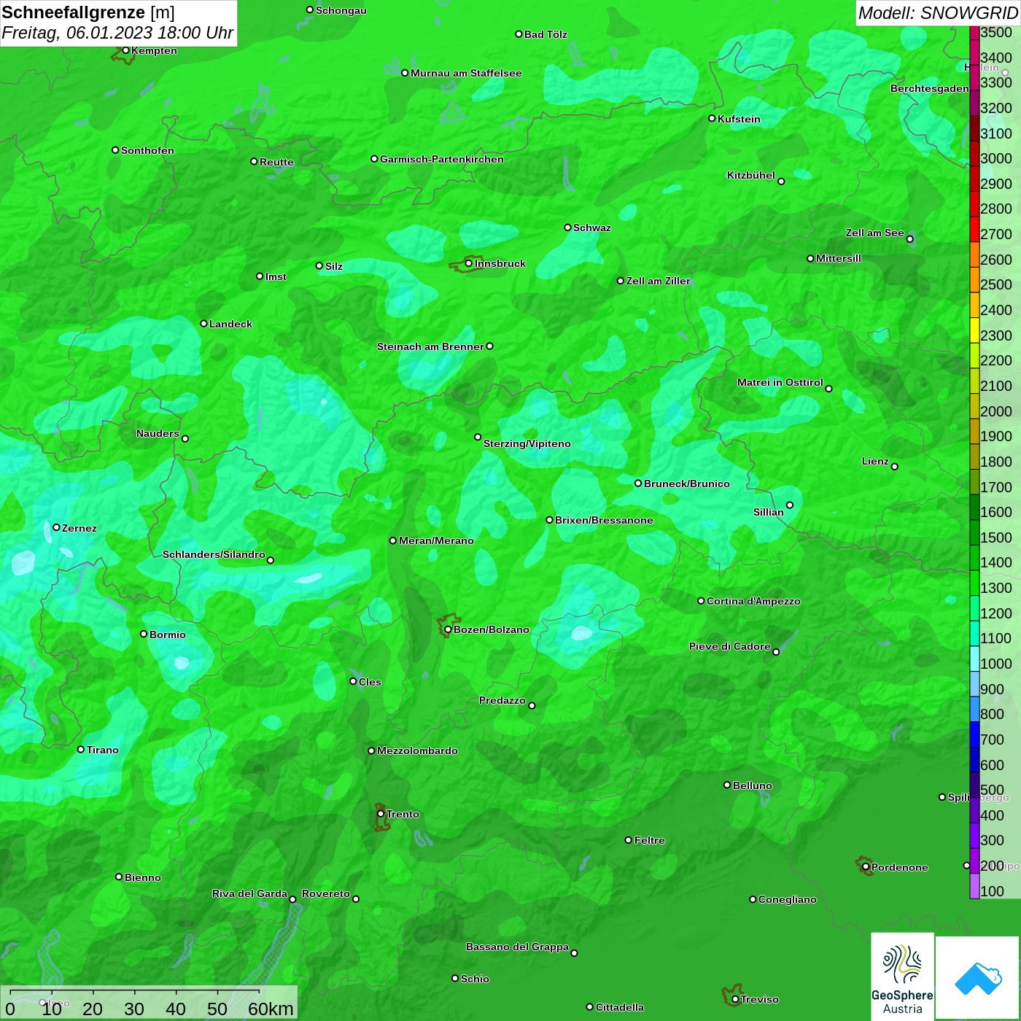Select the Schwaz marker dot
The width and height of the screenshot is (1021, 1021).
[x=567, y=228]
